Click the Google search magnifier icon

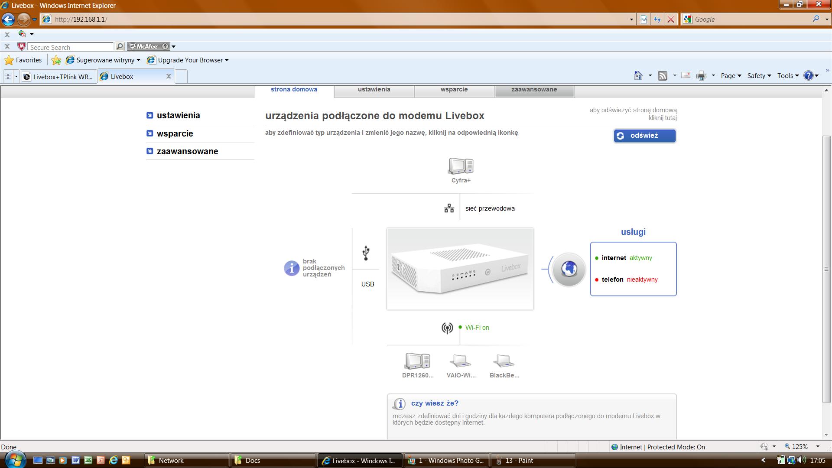(816, 19)
